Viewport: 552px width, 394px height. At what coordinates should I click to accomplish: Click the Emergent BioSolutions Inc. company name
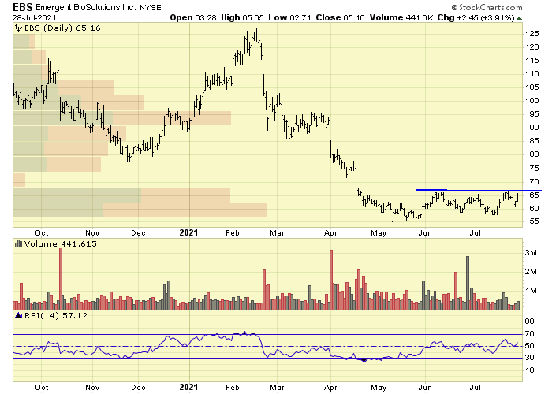85,7
